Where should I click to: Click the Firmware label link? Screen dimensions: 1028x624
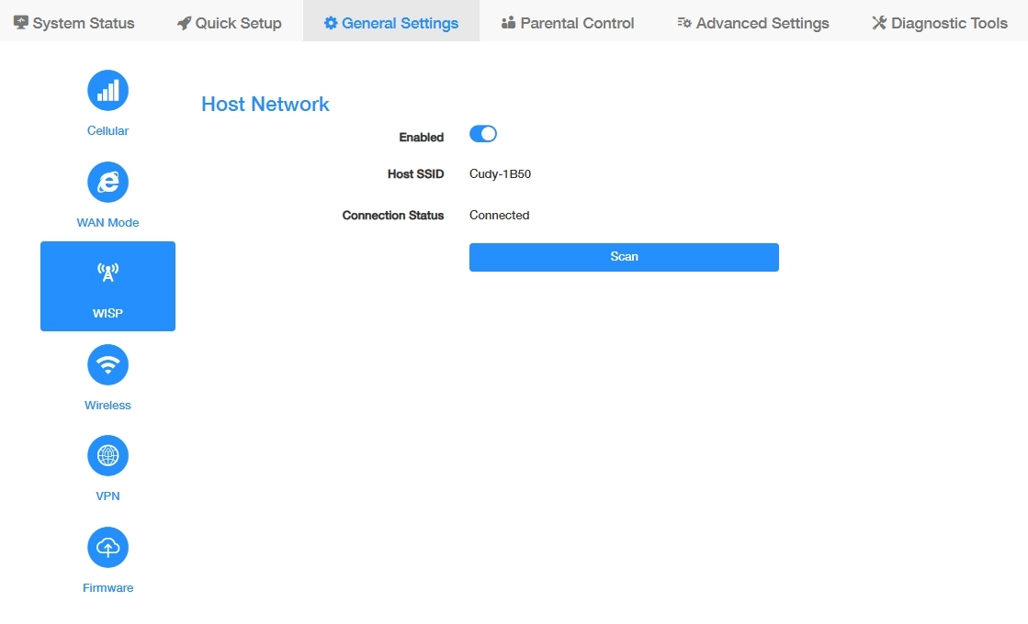(x=107, y=588)
